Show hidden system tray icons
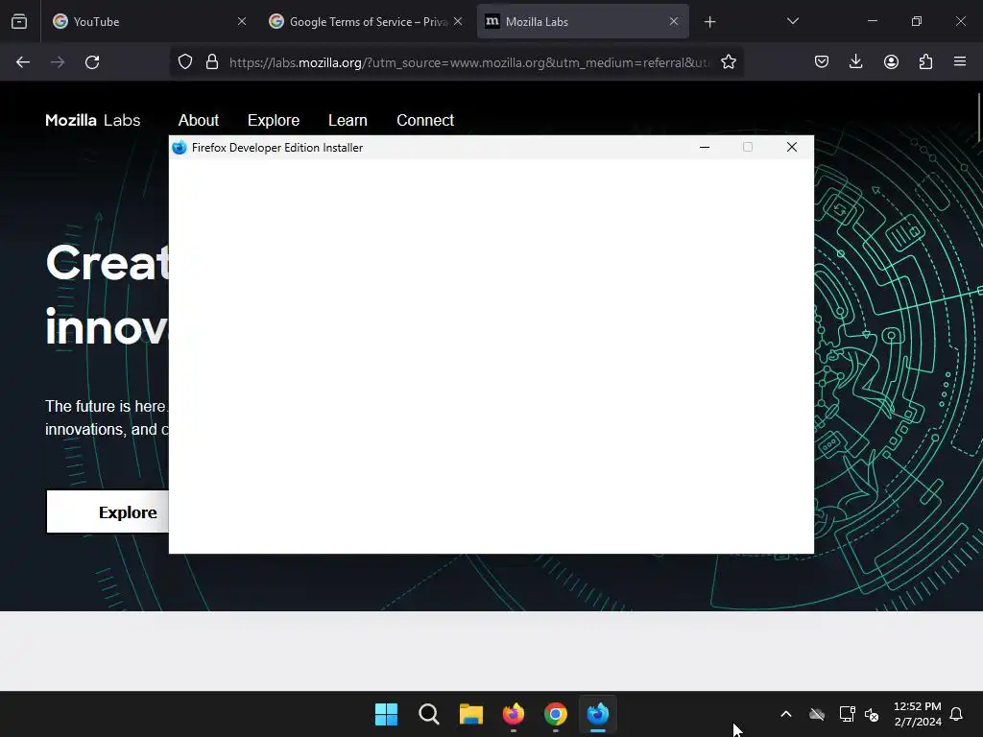Image resolution: width=983 pixels, height=737 pixels. pos(786,714)
